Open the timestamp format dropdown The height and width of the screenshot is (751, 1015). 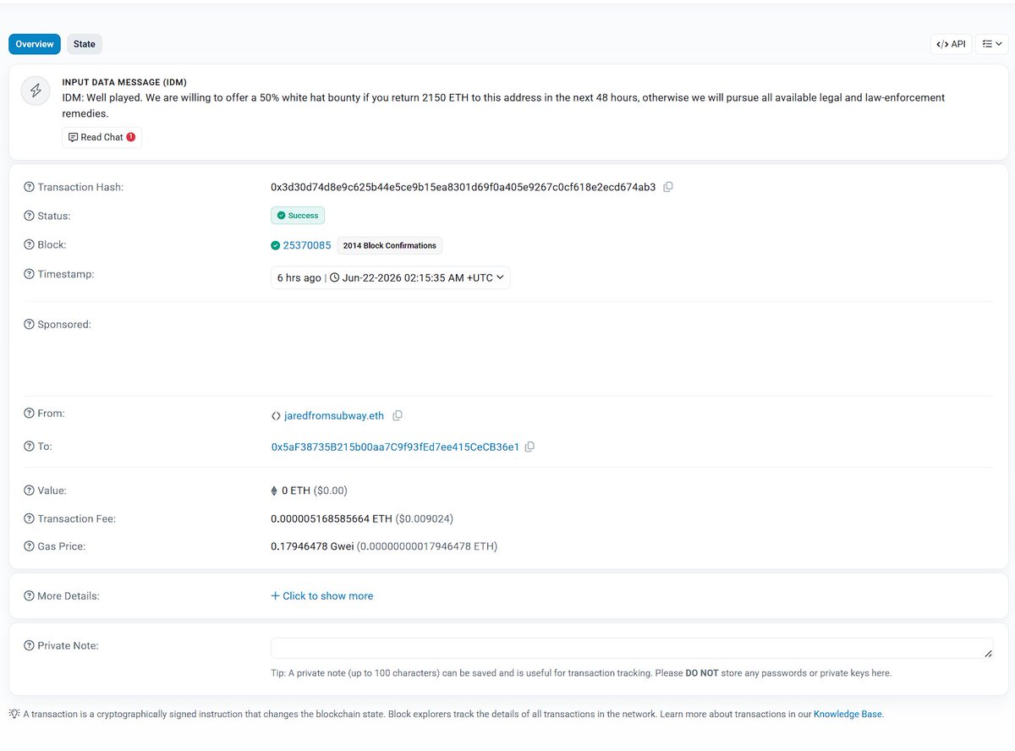[x=391, y=277]
